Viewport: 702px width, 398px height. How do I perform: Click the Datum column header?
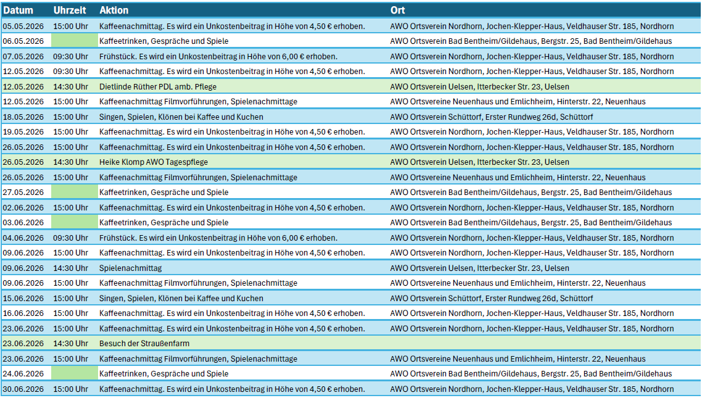pyautogui.click(x=19, y=10)
